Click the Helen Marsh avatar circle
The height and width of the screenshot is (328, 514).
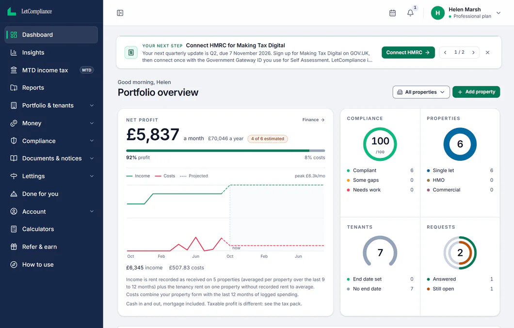[437, 13]
